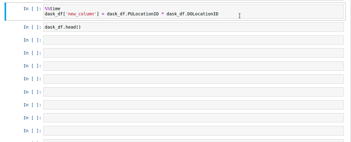This screenshot has height=142, width=351.
Task: Click the In [ ] prompt beside %%time cell
Action: pos(33,9)
